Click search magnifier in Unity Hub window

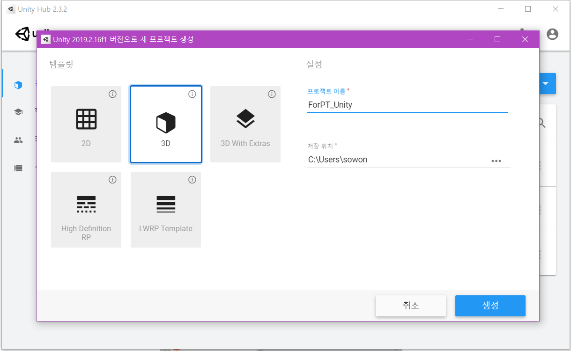(542, 123)
